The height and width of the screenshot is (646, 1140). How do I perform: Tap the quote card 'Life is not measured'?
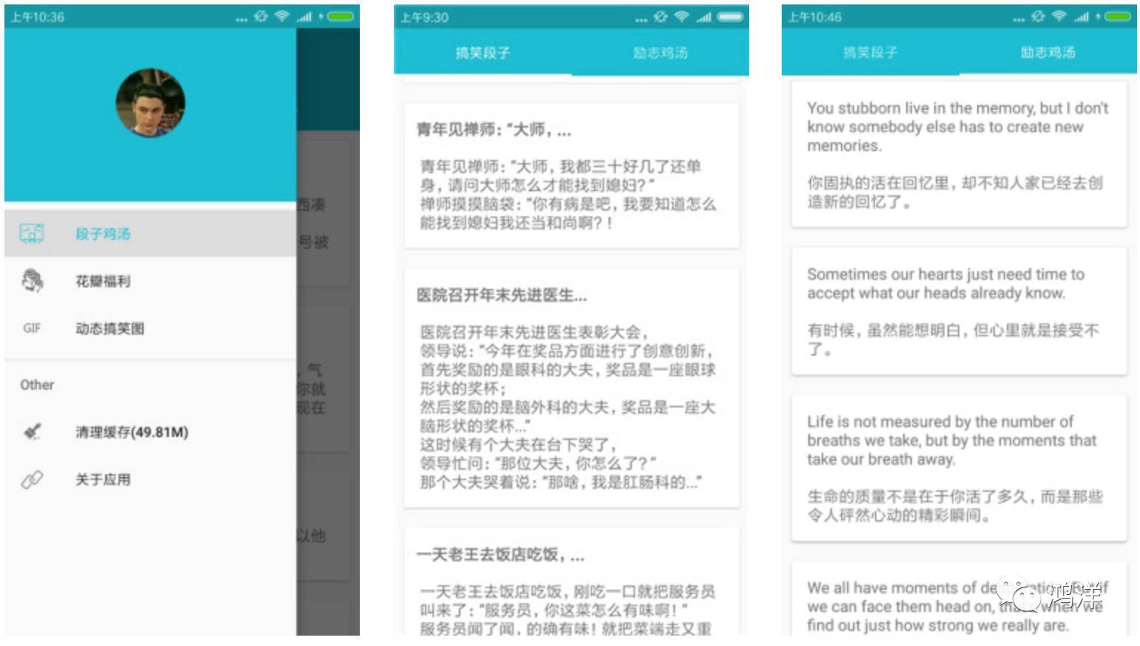click(x=959, y=468)
